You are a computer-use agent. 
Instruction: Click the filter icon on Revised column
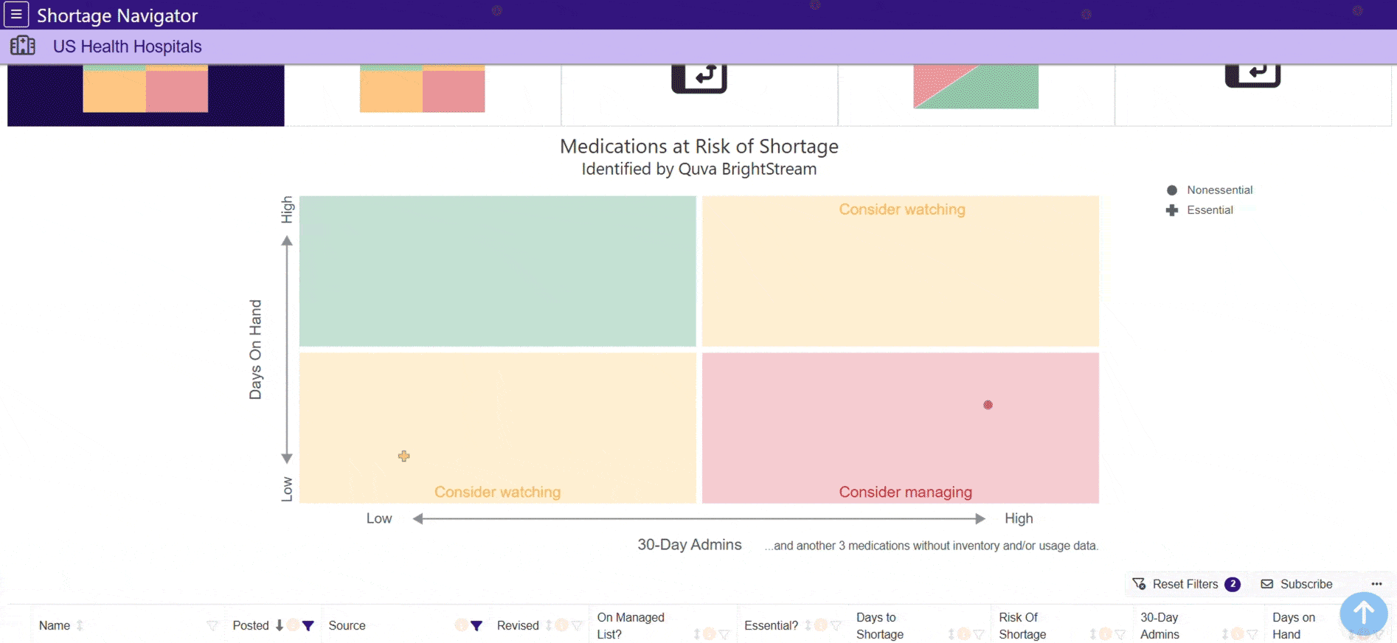(577, 626)
